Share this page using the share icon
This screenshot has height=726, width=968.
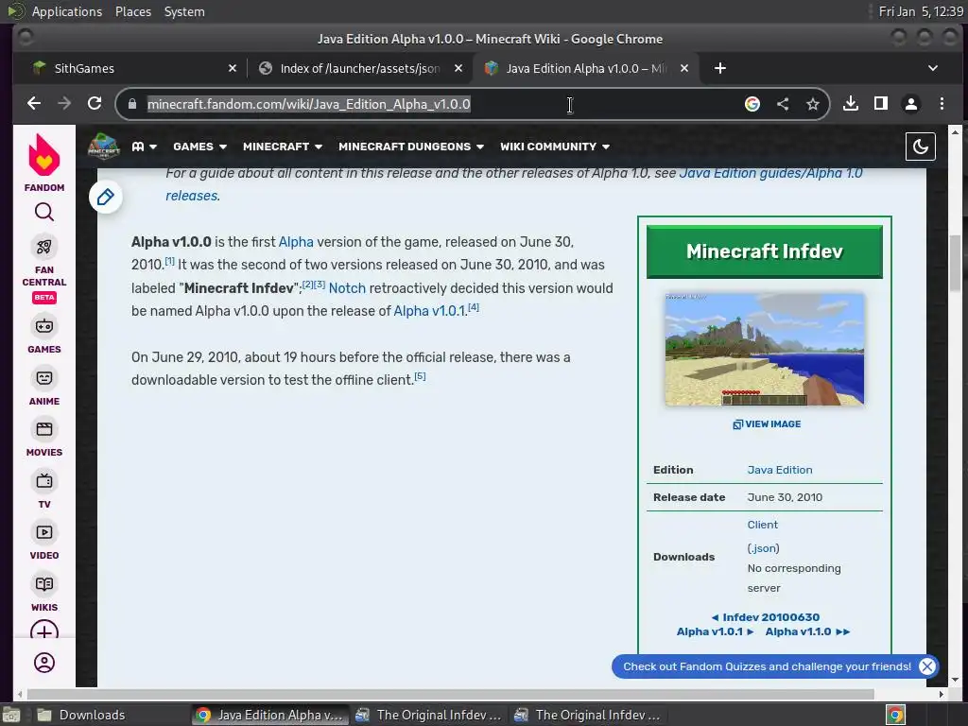pyautogui.click(x=783, y=104)
